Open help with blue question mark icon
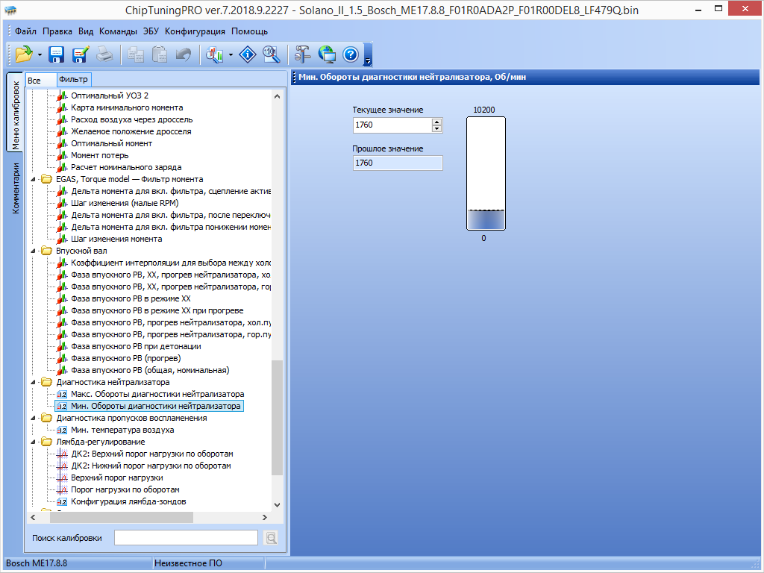Screen dimensions: 764x573 point(351,54)
